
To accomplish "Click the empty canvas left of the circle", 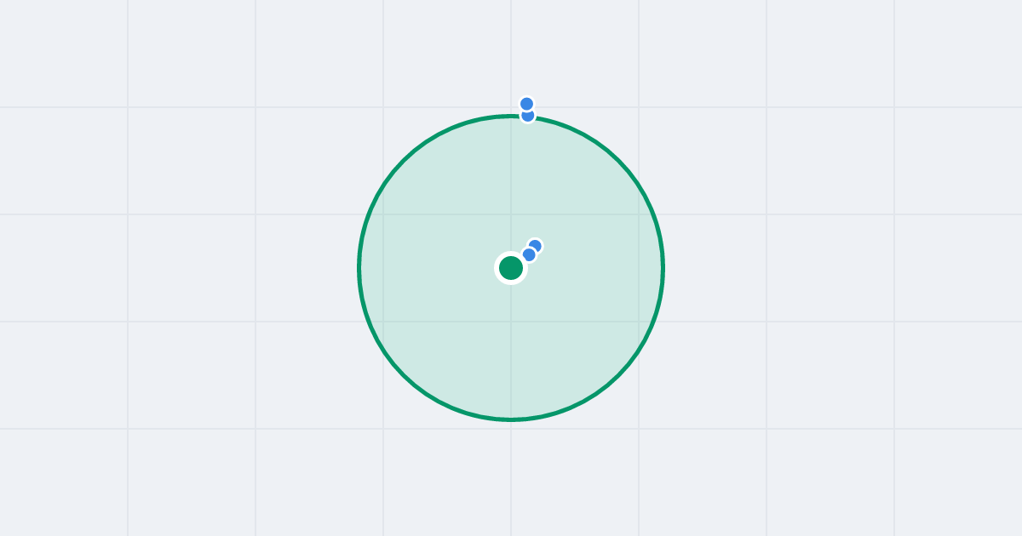I will [187, 268].
